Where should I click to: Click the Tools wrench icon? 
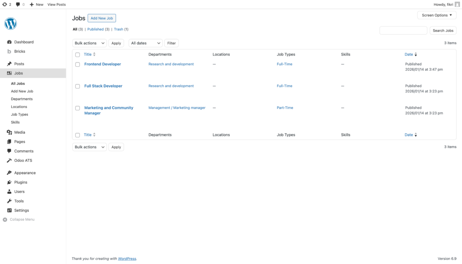(x=9, y=201)
